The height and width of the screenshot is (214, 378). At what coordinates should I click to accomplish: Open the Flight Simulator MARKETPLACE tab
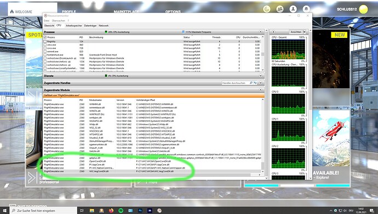point(127,12)
